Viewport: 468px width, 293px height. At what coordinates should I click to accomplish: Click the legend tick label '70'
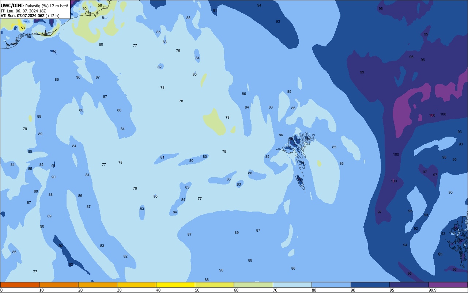pos(275,290)
